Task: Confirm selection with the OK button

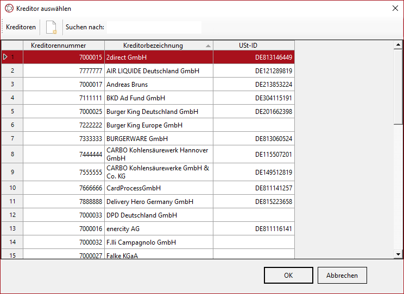Action: (288, 275)
